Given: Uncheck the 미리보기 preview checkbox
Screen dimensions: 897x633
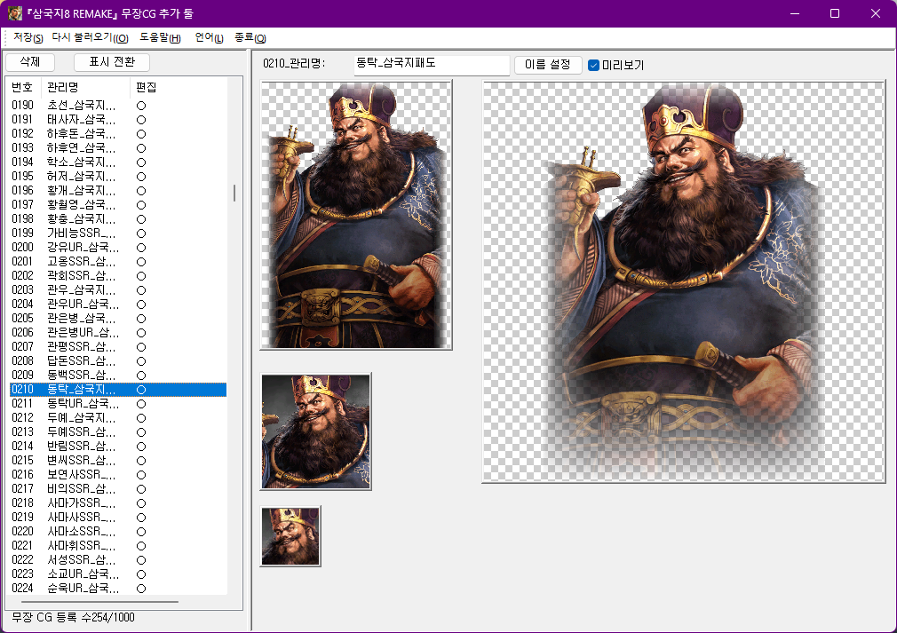Looking at the screenshot, I should click(594, 65).
